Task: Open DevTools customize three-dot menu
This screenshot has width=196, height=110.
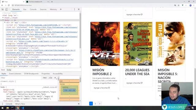Action: click(x=74, y=9)
